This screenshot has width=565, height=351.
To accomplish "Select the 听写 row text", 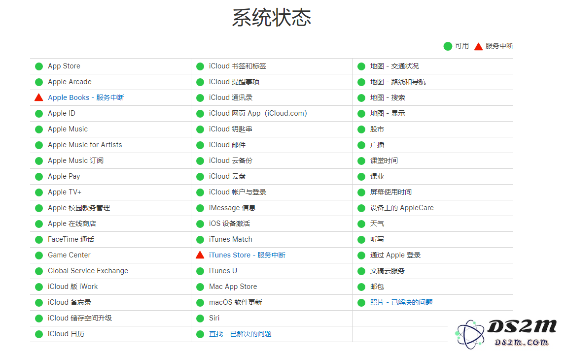I will coord(377,240).
